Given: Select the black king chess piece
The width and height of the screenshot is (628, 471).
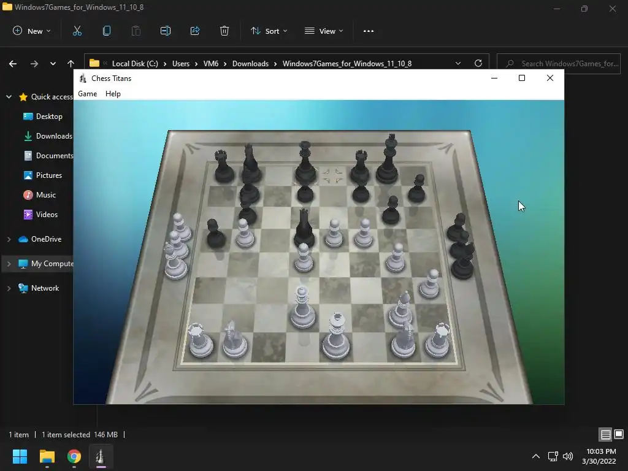Looking at the screenshot, I should (x=388, y=159).
